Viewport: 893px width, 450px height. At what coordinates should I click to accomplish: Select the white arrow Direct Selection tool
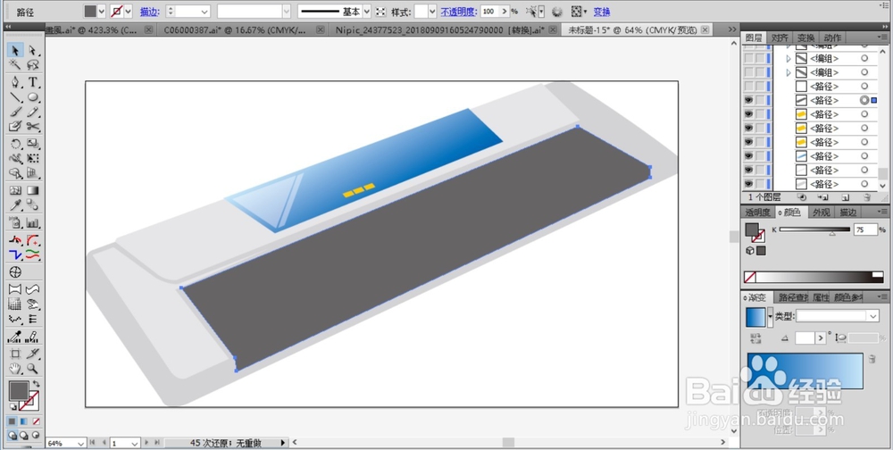point(32,51)
